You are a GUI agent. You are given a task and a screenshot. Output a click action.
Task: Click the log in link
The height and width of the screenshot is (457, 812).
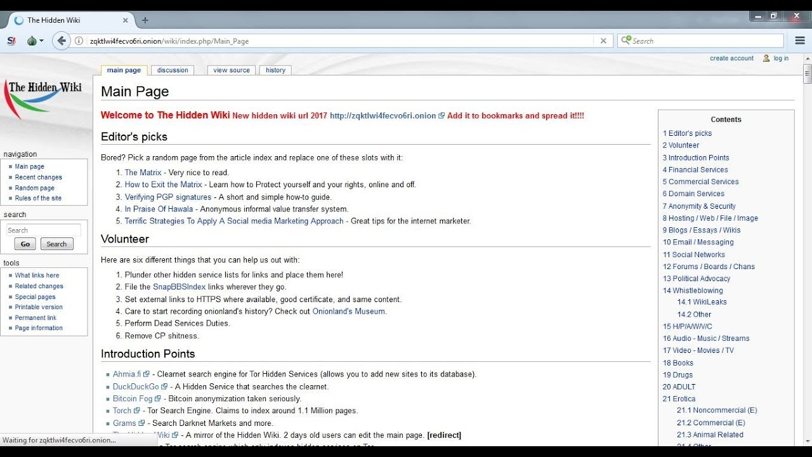[x=781, y=58]
